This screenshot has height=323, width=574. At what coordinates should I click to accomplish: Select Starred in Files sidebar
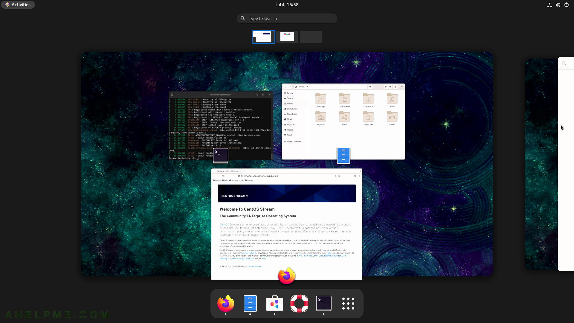point(295,98)
